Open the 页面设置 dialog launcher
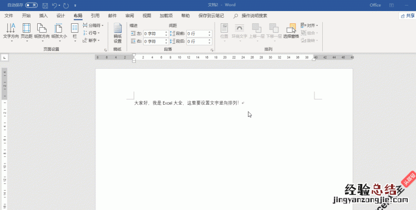Viewport: 416px width, 210px height. point(105,50)
